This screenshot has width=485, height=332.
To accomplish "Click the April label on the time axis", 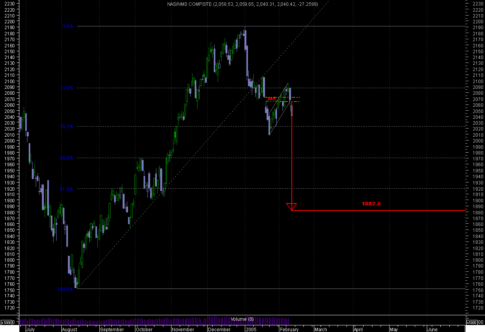I will click(359, 329).
